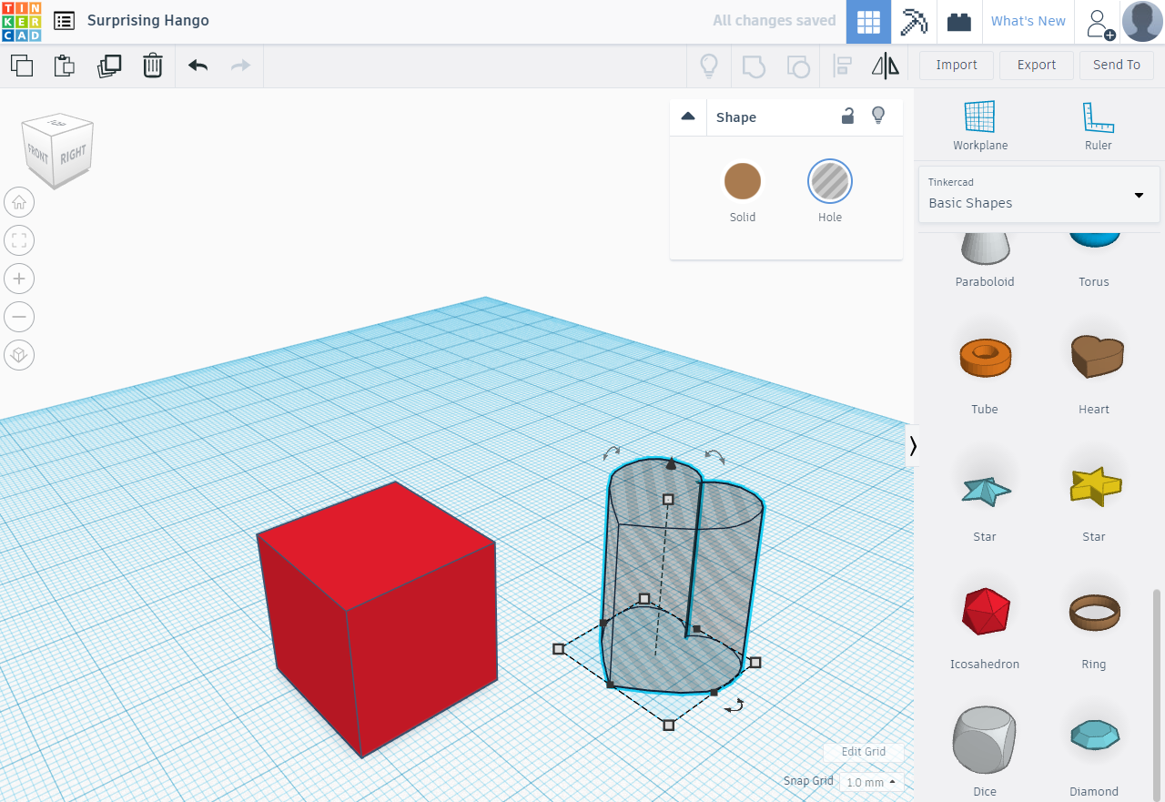
Task: Click the black height cone handle on heart
Action: [x=671, y=464]
